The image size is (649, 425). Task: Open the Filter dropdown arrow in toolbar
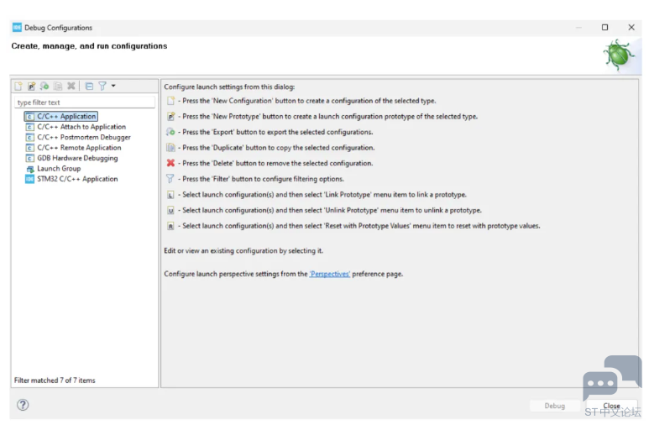(x=113, y=86)
